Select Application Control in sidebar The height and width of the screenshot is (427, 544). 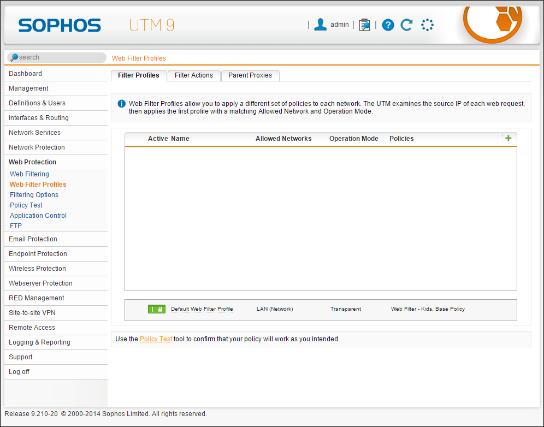click(x=38, y=216)
